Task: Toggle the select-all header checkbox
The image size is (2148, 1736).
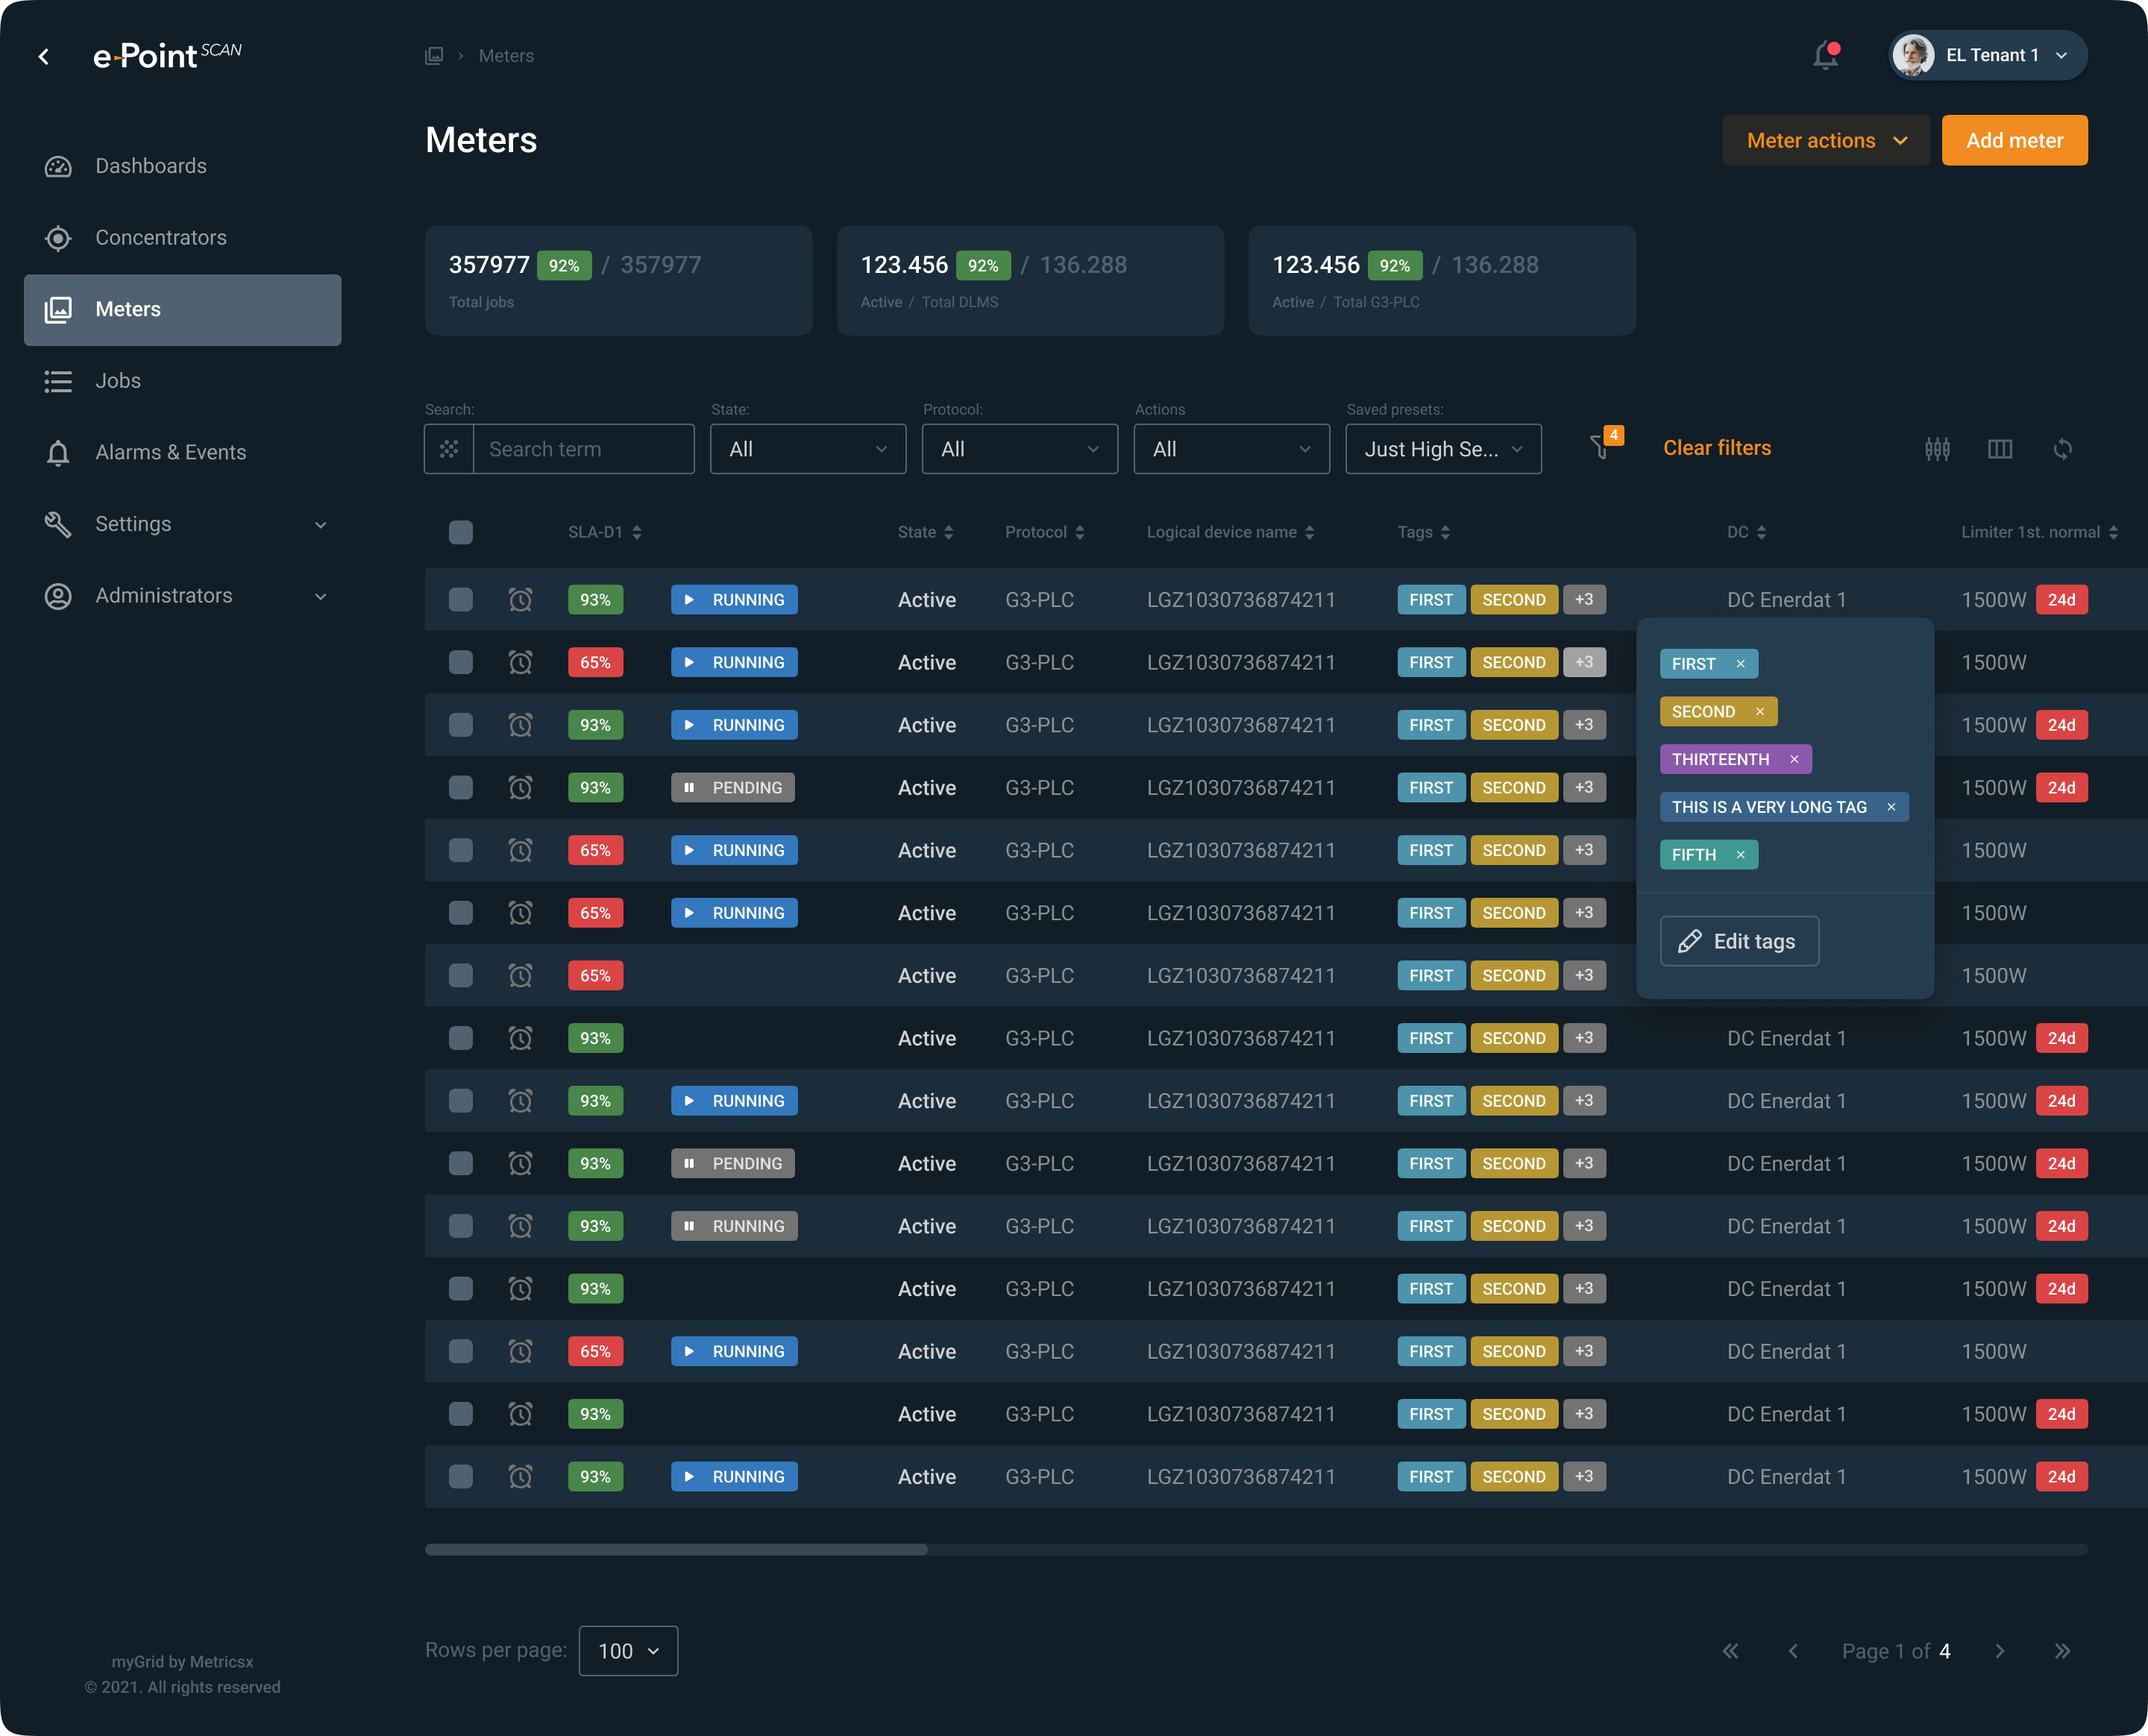Action: (461, 532)
